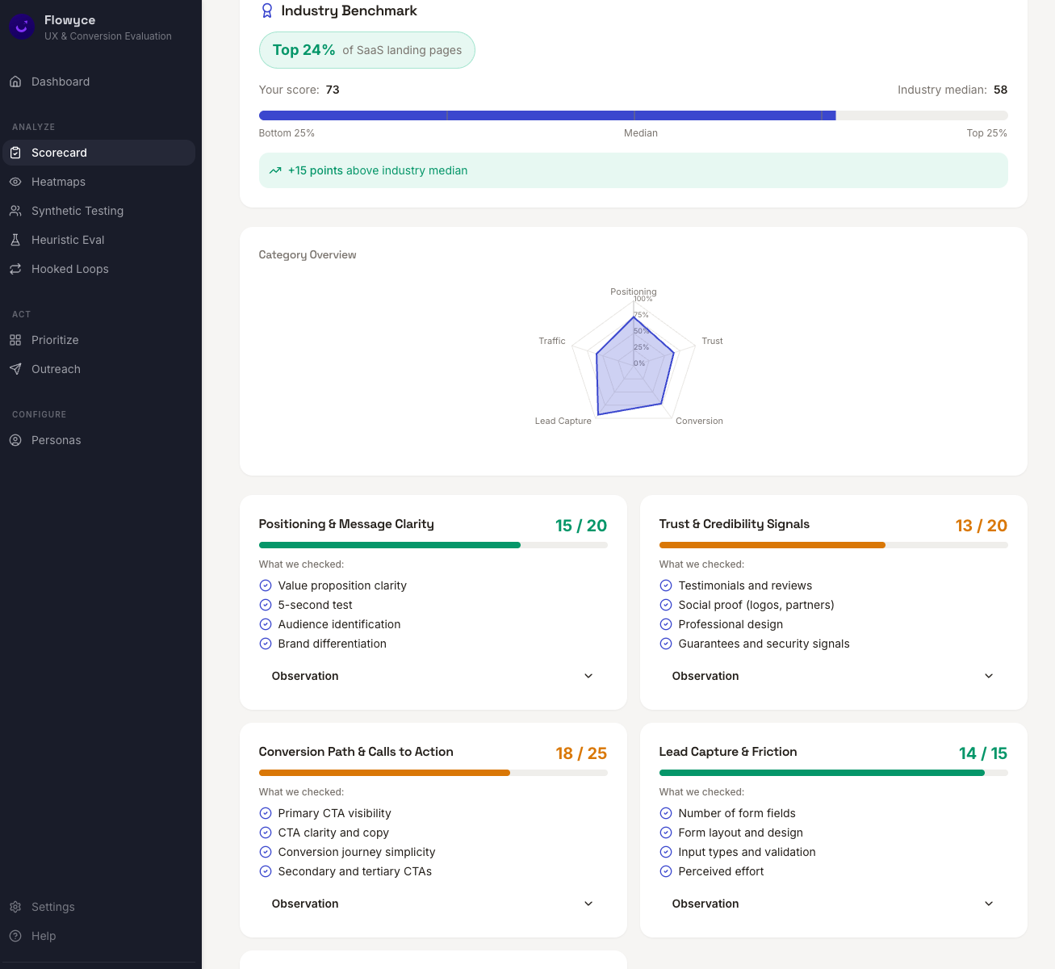
Task: Click the Prioritize grid icon
Action: point(15,340)
